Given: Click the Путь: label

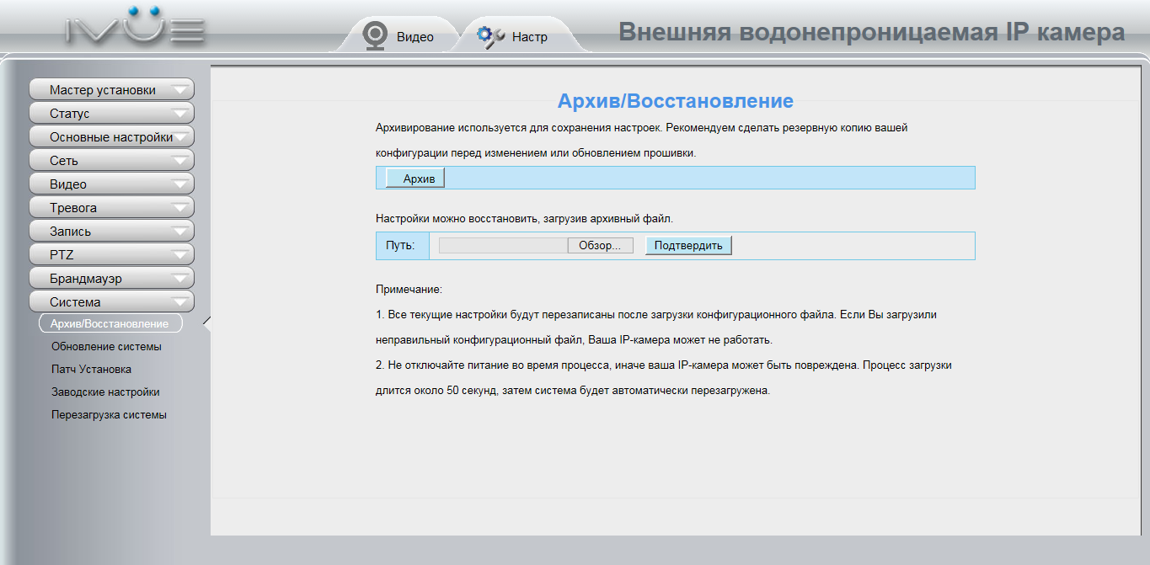Looking at the screenshot, I should [x=401, y=246].
